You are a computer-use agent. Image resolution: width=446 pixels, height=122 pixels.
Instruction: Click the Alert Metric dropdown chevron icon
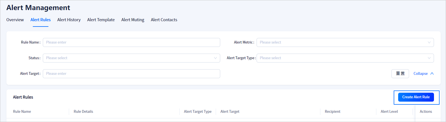point(429,42)
